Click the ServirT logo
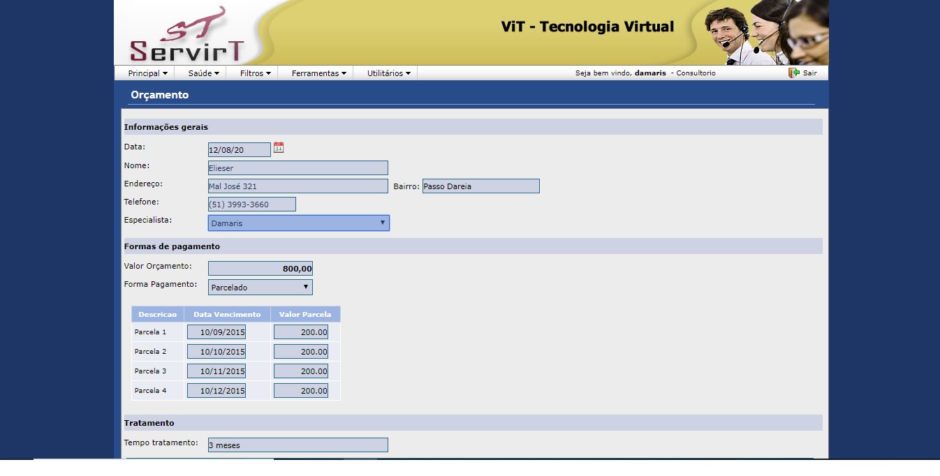Screen dimensions: 940x476 (186, 35)
